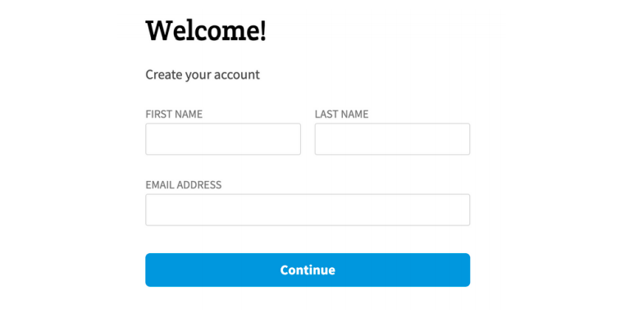Submit the form with the blue Continue button
This screenshot has width=625, height=313.
[308, 270]
